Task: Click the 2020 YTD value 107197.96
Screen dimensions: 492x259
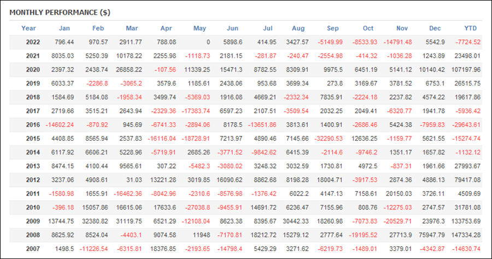Action: [x=466, y=69]
